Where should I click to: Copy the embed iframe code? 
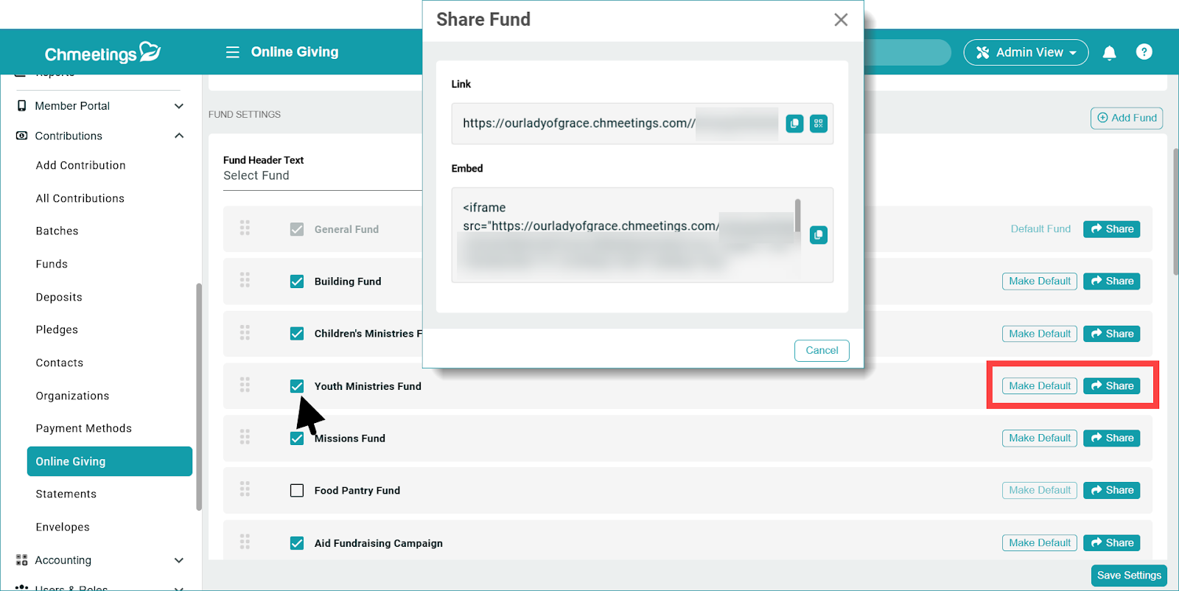coord(819,235)
